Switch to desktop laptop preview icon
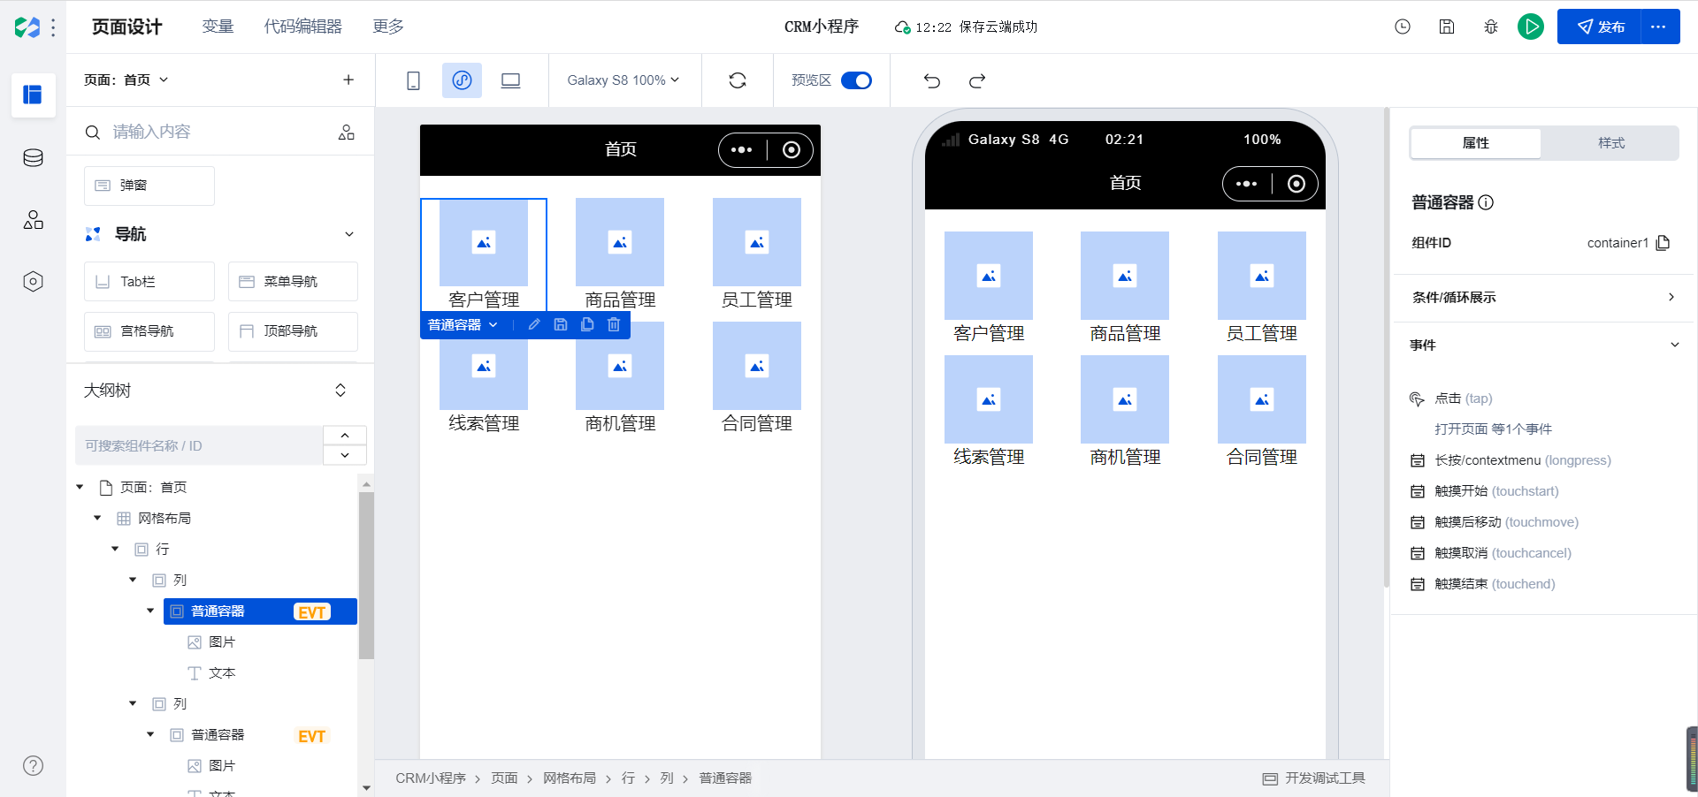Image resolution: width=1698 pixels, height=797 pixels. point(510,80)
